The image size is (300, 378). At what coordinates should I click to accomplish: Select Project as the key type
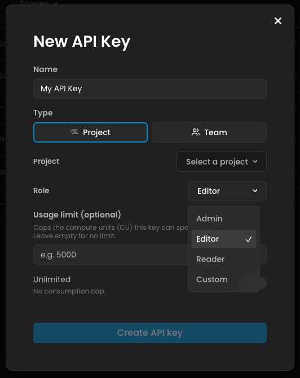(90, 132)
